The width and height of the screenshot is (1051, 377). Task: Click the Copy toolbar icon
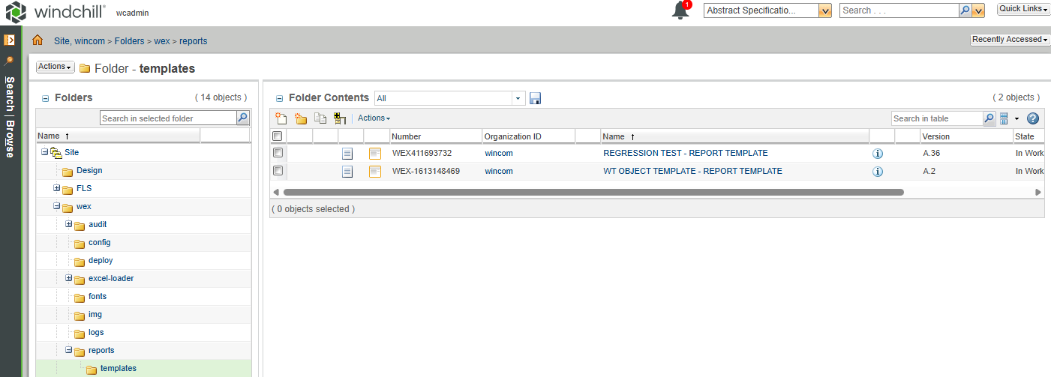(x=320, y=118)
